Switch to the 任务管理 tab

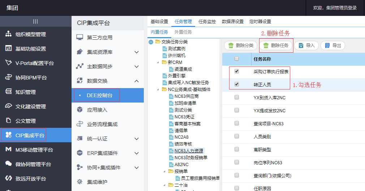[x=183, y=22]
